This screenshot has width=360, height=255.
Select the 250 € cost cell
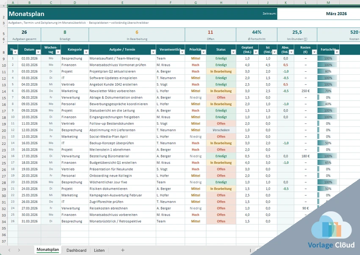(305, 91)
